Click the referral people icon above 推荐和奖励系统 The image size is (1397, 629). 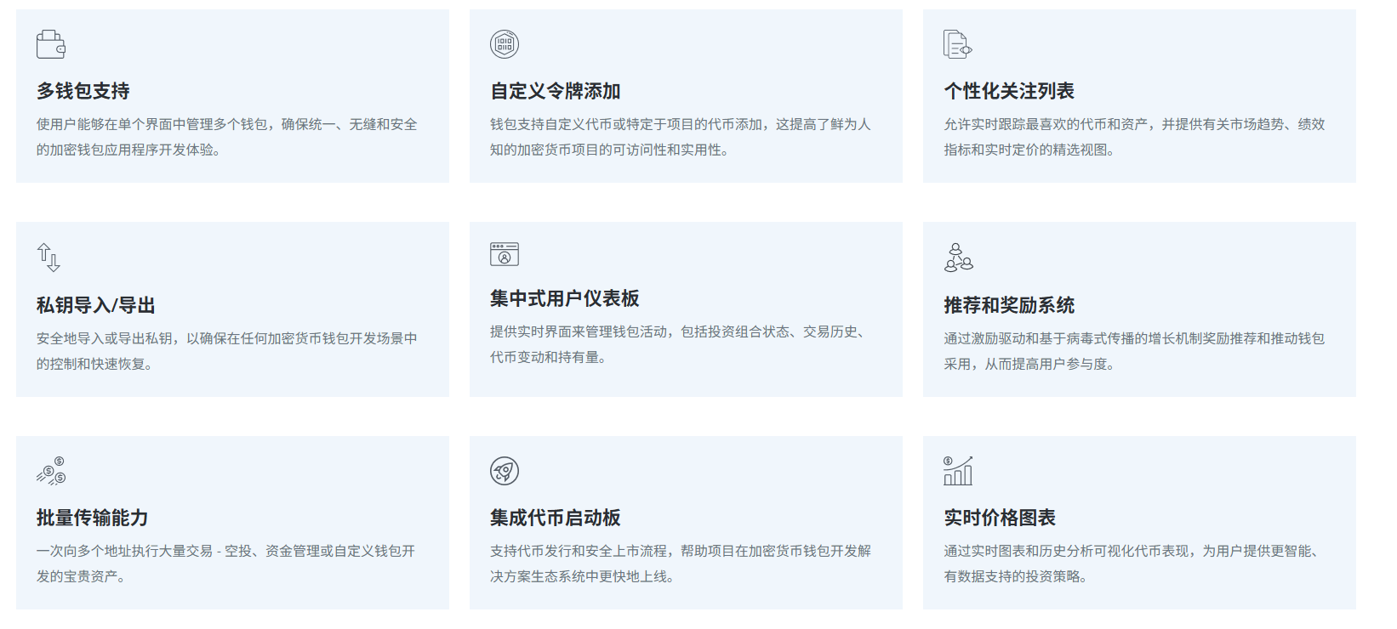coord(958,257)
